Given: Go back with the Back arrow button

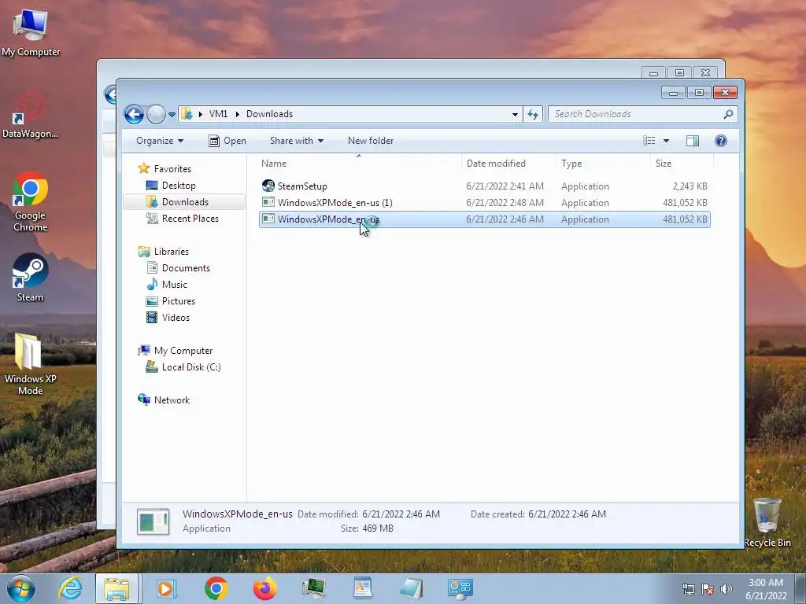Looking at the screenshot, I should (134, 114).
